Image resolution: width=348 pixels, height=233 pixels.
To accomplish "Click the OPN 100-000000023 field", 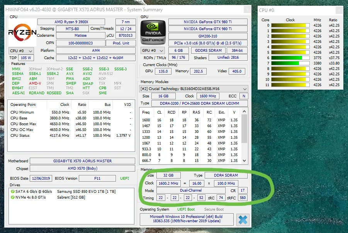I will point(81,43).
